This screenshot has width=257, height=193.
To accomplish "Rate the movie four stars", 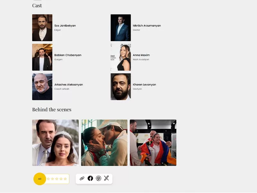I will click(x=61, y=179).
